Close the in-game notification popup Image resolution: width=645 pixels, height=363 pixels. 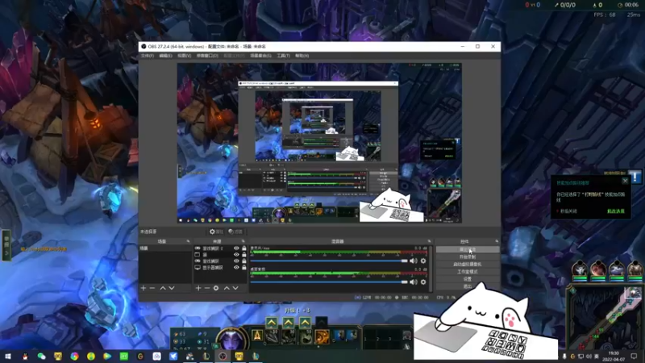(626, 181)
